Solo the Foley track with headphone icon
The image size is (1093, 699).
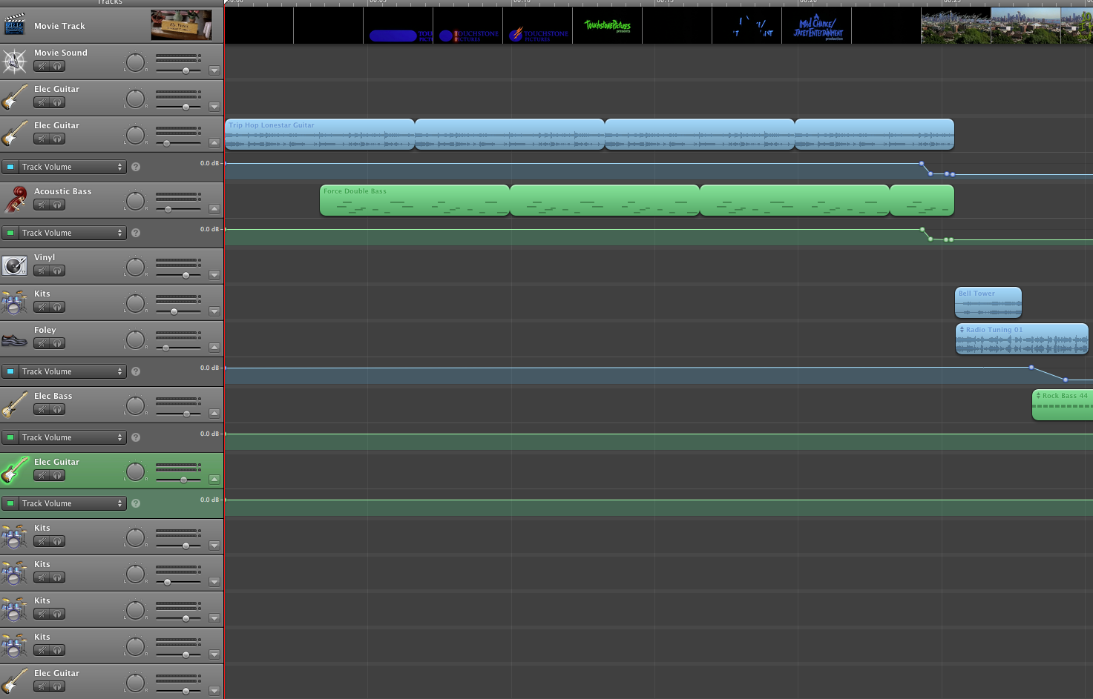(57, 343)
